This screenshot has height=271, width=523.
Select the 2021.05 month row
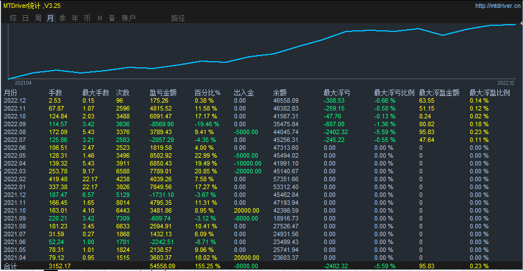(261, 250)
